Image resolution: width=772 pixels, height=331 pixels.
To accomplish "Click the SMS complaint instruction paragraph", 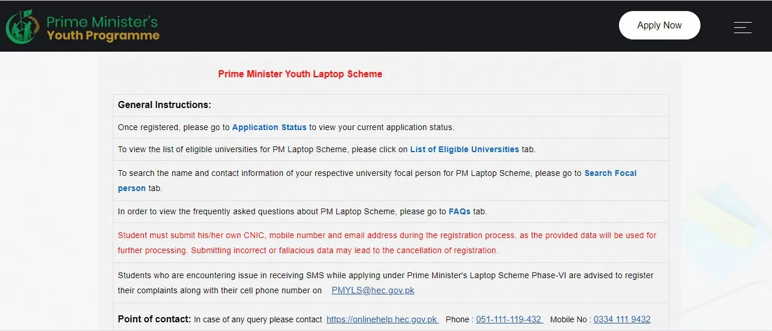I will (x=386, y=283).
